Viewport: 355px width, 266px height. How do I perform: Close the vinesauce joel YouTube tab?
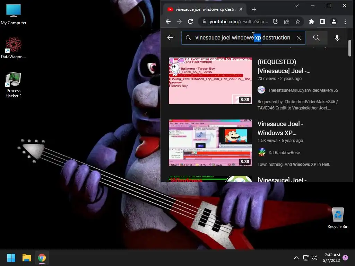click(241, 9)
